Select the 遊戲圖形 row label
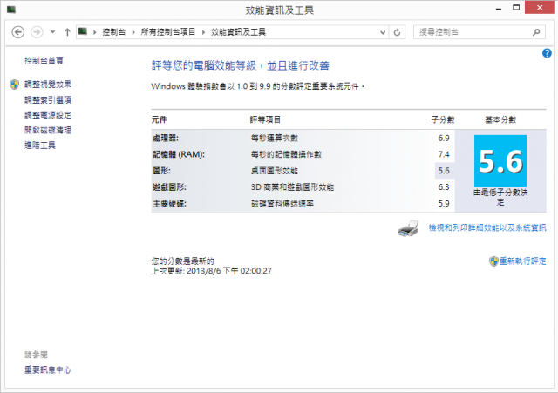 [169, 187]
